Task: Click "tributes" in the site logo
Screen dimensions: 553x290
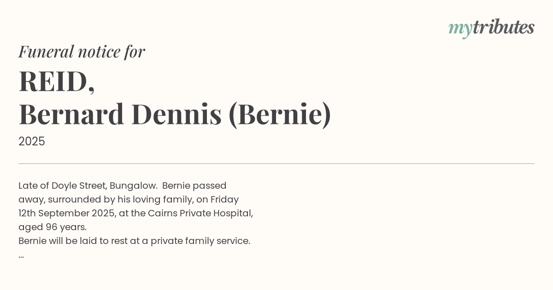Action: pyautogui.click(x=503, y=27)
